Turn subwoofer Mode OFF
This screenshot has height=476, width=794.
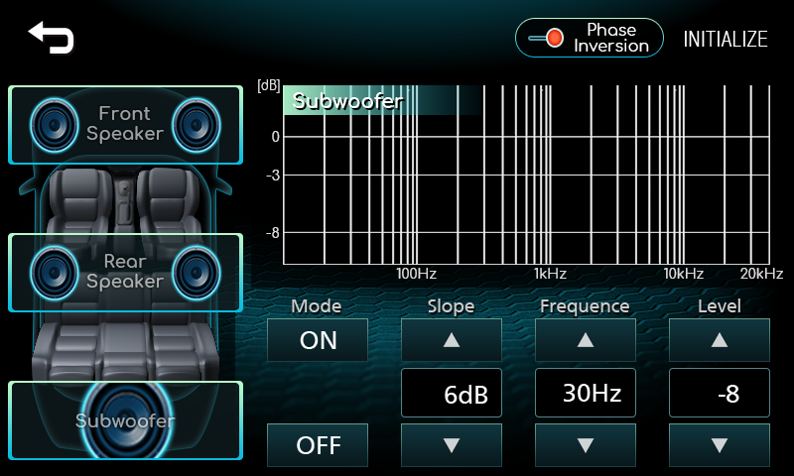[318, 445]
